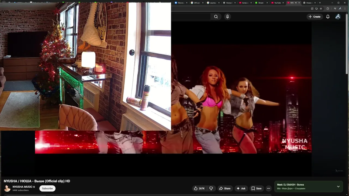The image size is (349, 196).
Task: Mute the NYUSHA tab via its speaker icon
Action: tap(296, 3)
